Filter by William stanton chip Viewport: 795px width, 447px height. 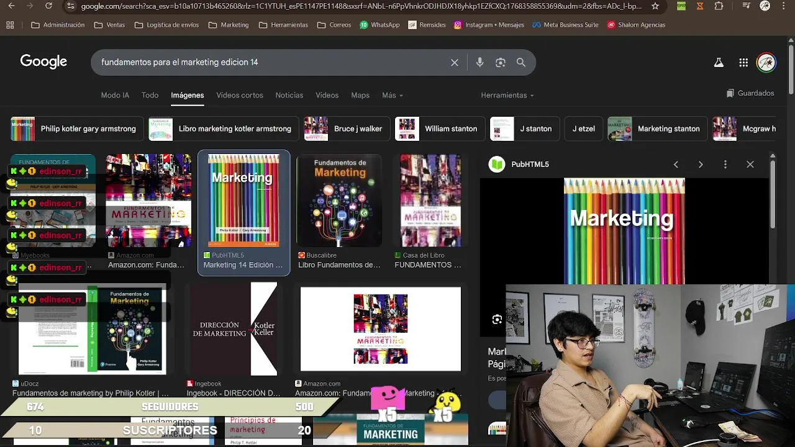[x=440, y=129]
